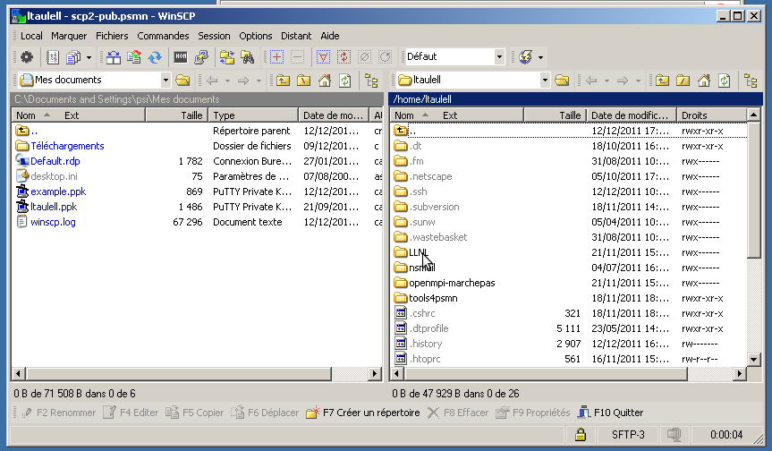The height and width of the screenshot is (451, 772).
Task: Click the multiple documents queue icon
Action: point(74,57)
